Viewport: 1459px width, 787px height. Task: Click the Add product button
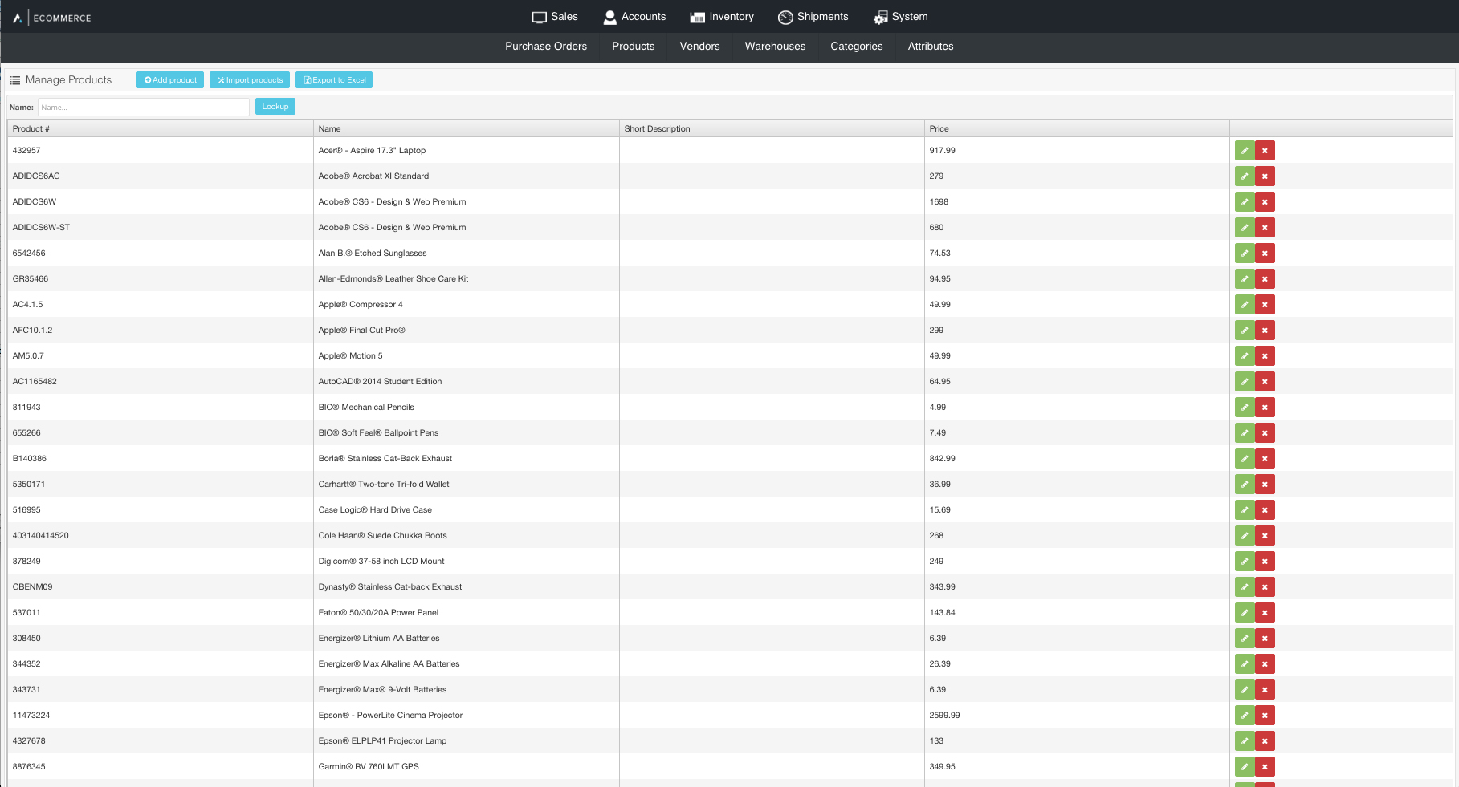(169, 80)
